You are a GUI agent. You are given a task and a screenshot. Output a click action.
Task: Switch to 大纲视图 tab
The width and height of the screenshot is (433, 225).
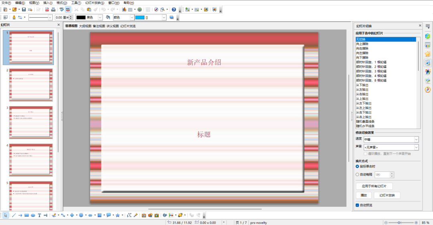pyautogui.click(x=85, y=26)
